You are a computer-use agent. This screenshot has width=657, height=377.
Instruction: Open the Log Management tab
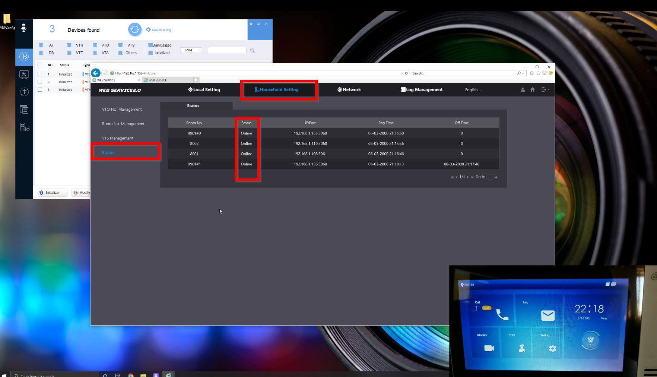(422, 90)
